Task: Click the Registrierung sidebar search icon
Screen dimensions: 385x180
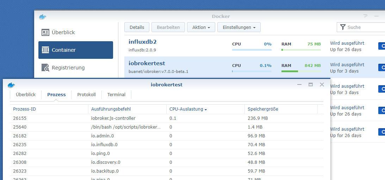Action: pyautogui.click(x=45, y=68)
